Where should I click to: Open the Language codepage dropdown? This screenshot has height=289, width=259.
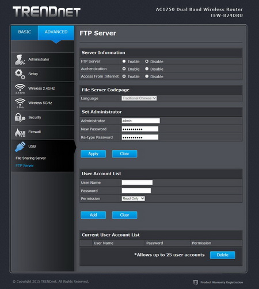click(x=139, y=98)
